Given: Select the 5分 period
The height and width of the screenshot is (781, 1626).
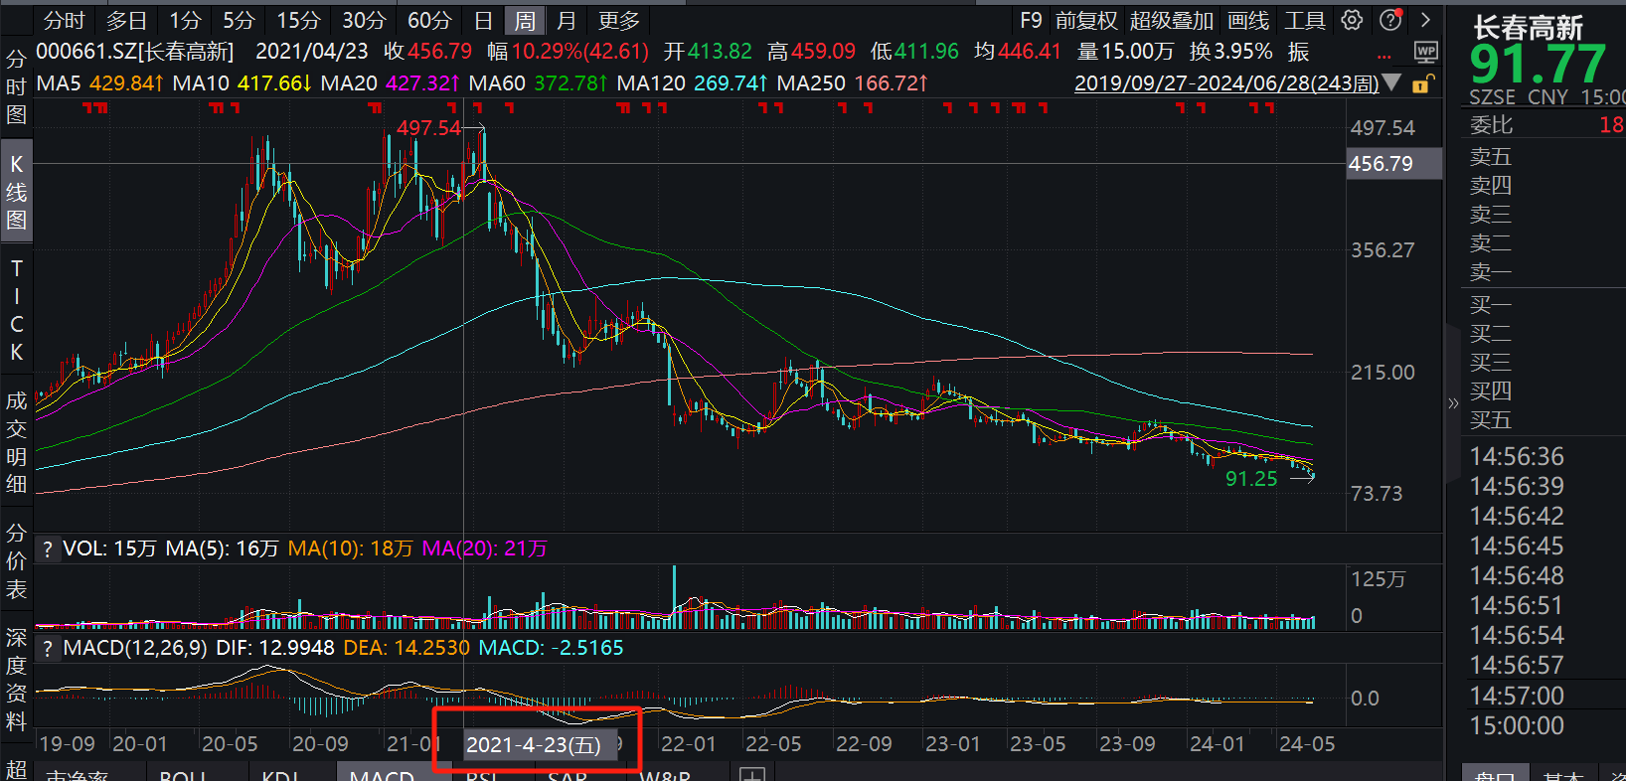Looking at the screenshot, I should click(239, 20).
